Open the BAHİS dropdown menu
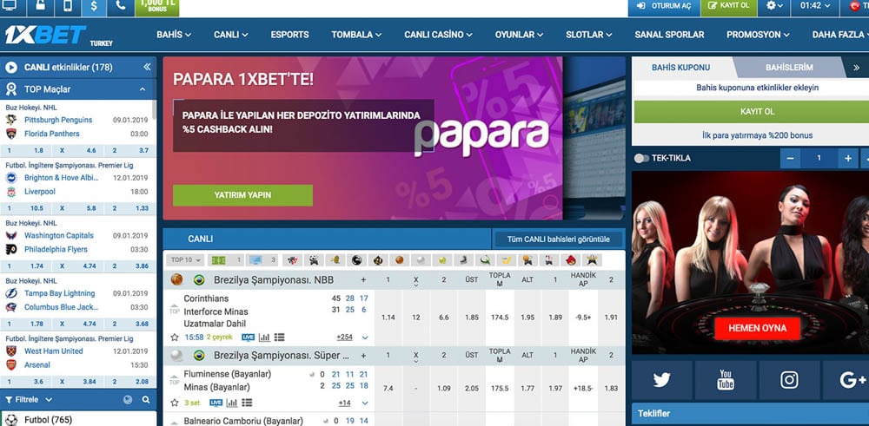This screenshot has width=869, height=426. point(174,35)
